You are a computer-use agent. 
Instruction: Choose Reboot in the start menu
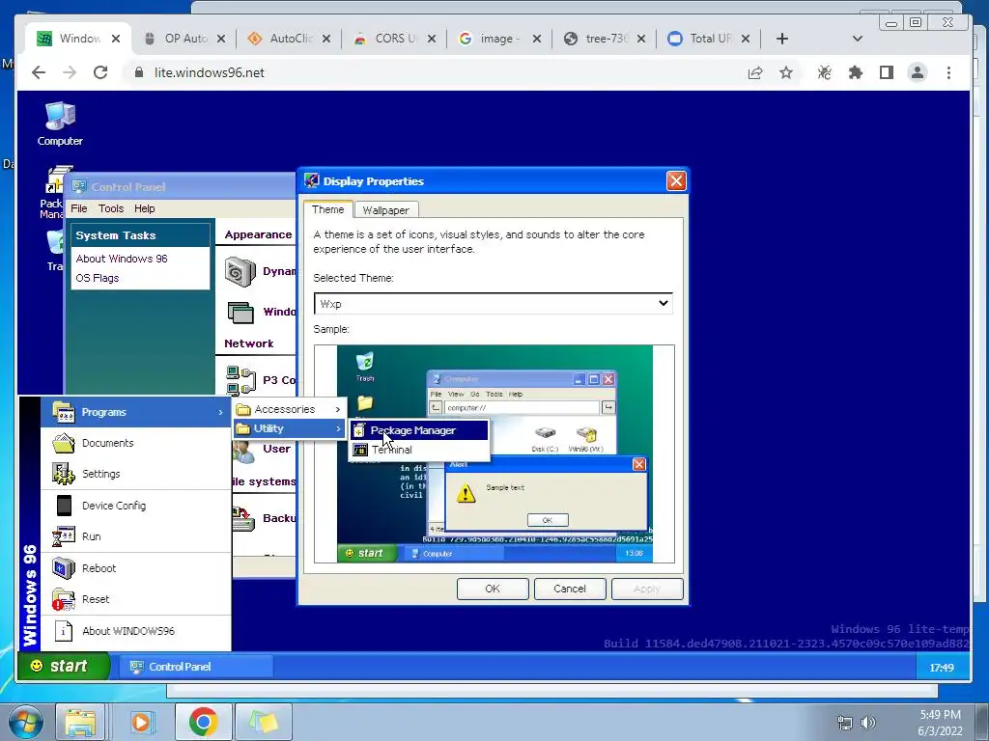[135, 567]
